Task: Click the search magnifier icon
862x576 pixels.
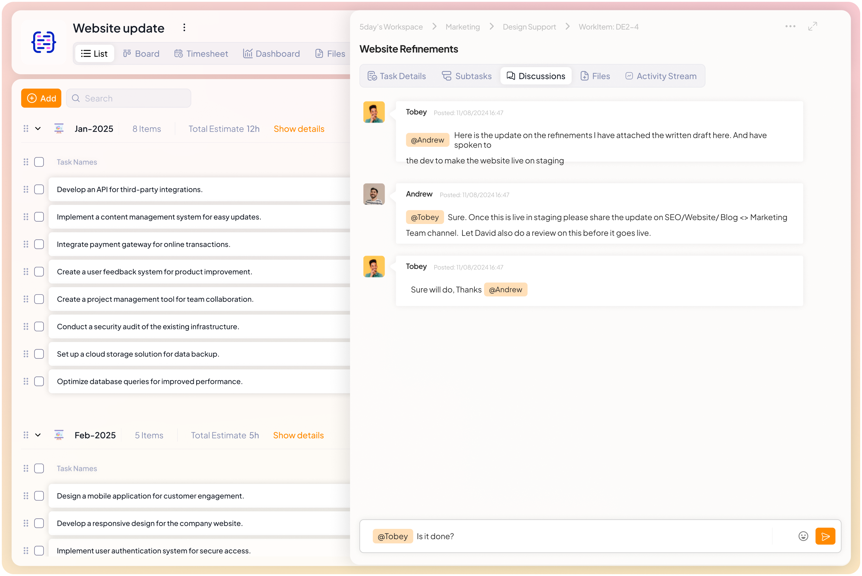Action: pos(76,98)
